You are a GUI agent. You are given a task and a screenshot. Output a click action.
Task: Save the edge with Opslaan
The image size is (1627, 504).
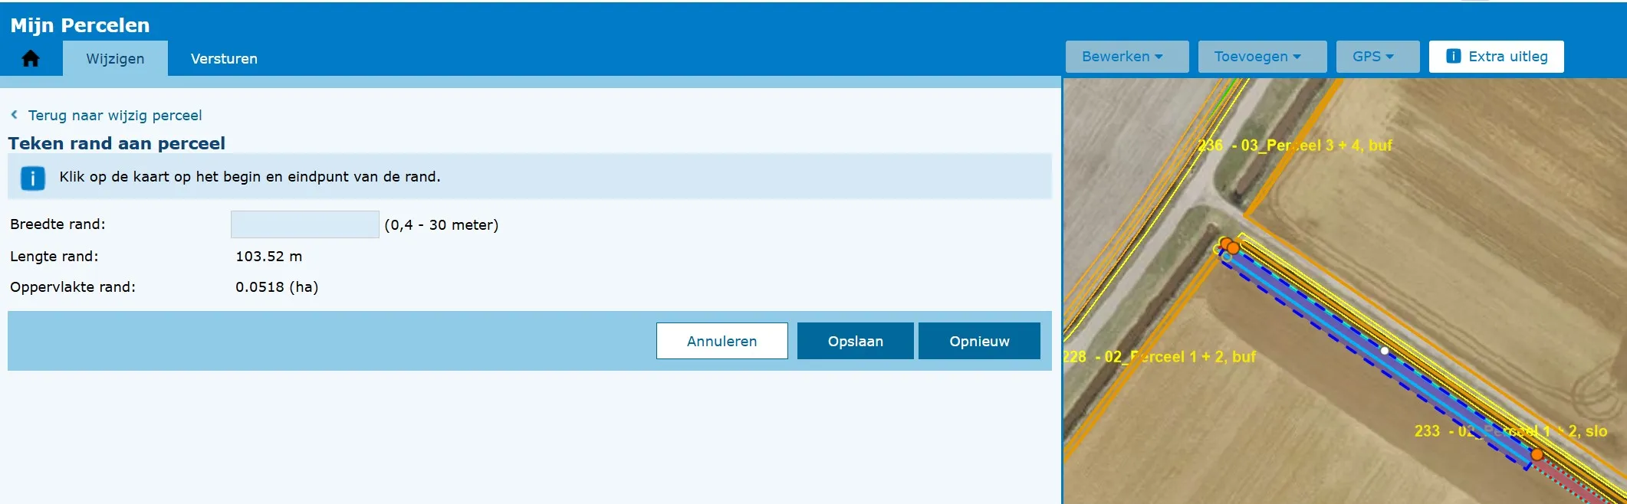pos(856,341)
